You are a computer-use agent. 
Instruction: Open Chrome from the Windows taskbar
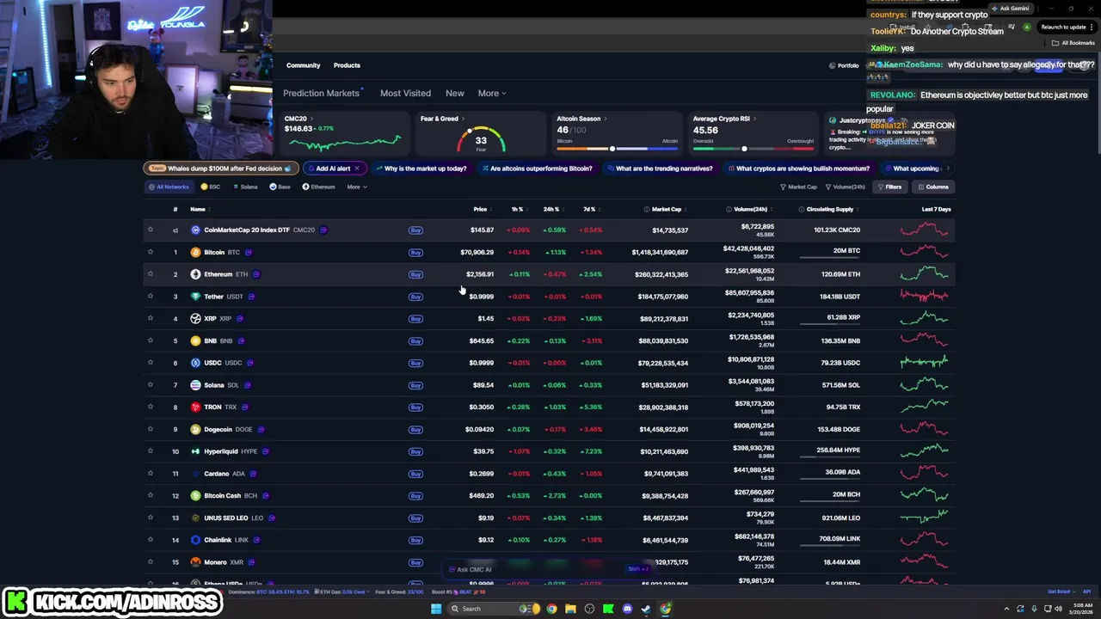pyautogui.click(x=551, y=609)
